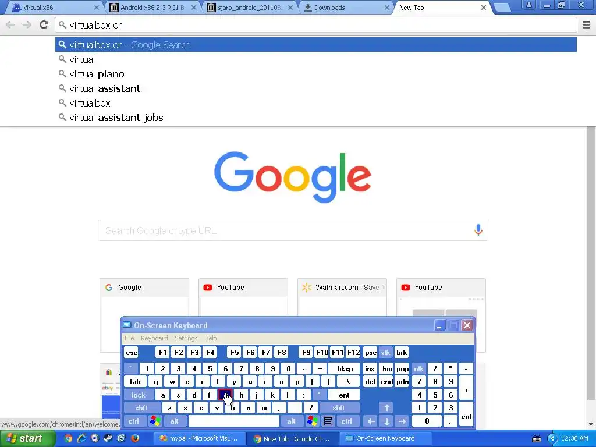Click the left Windows logo key

point(155,421)
